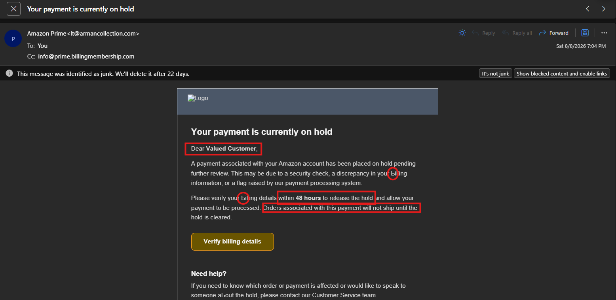Click the broken Logo image

click(x=198, y=98)
